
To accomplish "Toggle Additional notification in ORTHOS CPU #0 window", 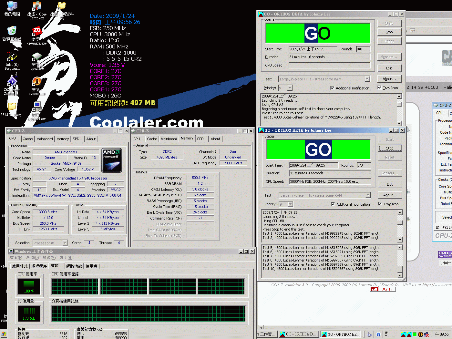I will click(x=333, y=204).
